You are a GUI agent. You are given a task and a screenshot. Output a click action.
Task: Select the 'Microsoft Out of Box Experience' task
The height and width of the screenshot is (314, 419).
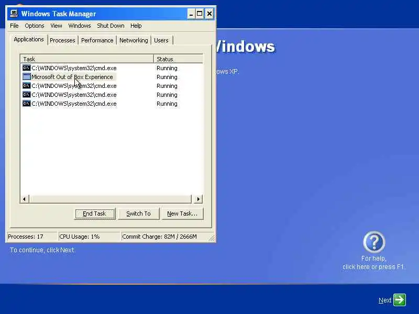72,77
